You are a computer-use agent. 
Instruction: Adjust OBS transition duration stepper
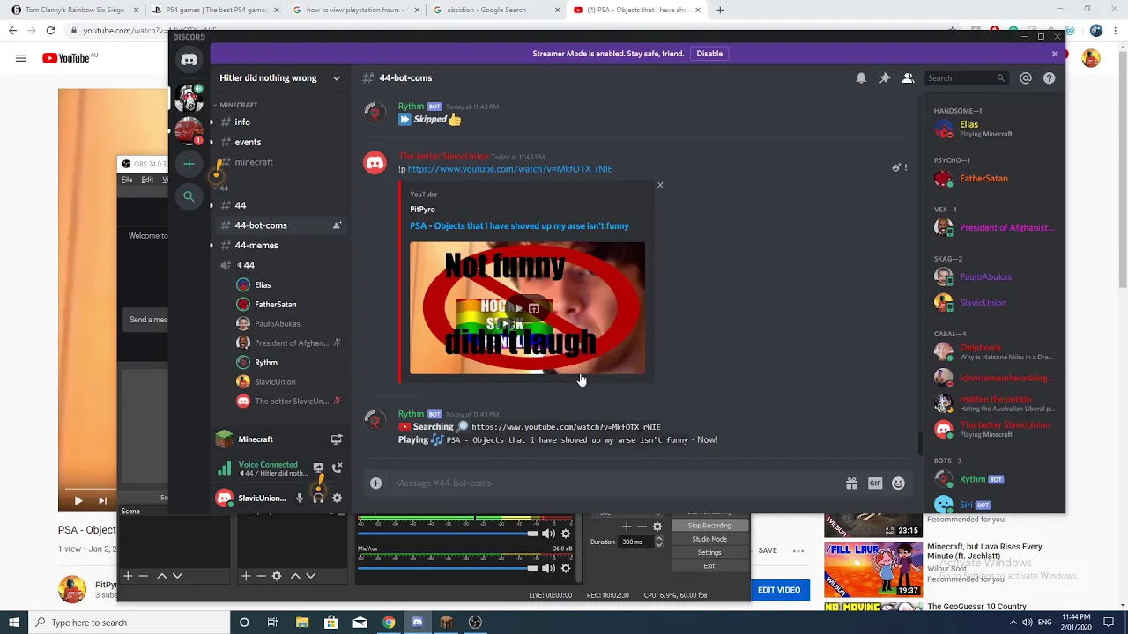point(658,542)
